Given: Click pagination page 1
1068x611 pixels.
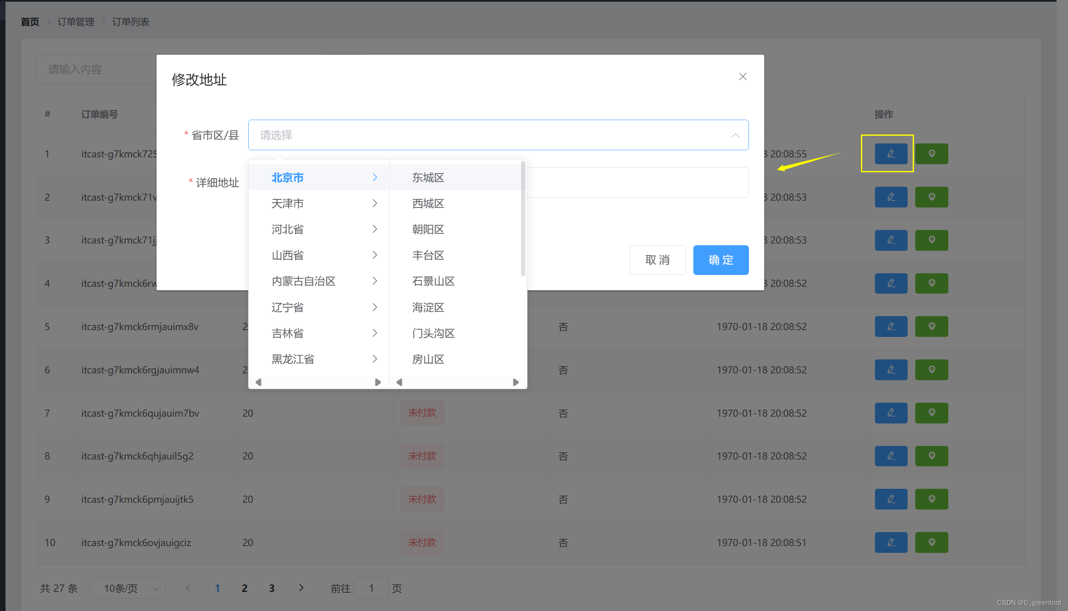Looking at the screenshot, I should (217, 588).
